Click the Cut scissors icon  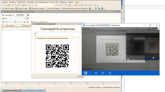tap(13, 5)
